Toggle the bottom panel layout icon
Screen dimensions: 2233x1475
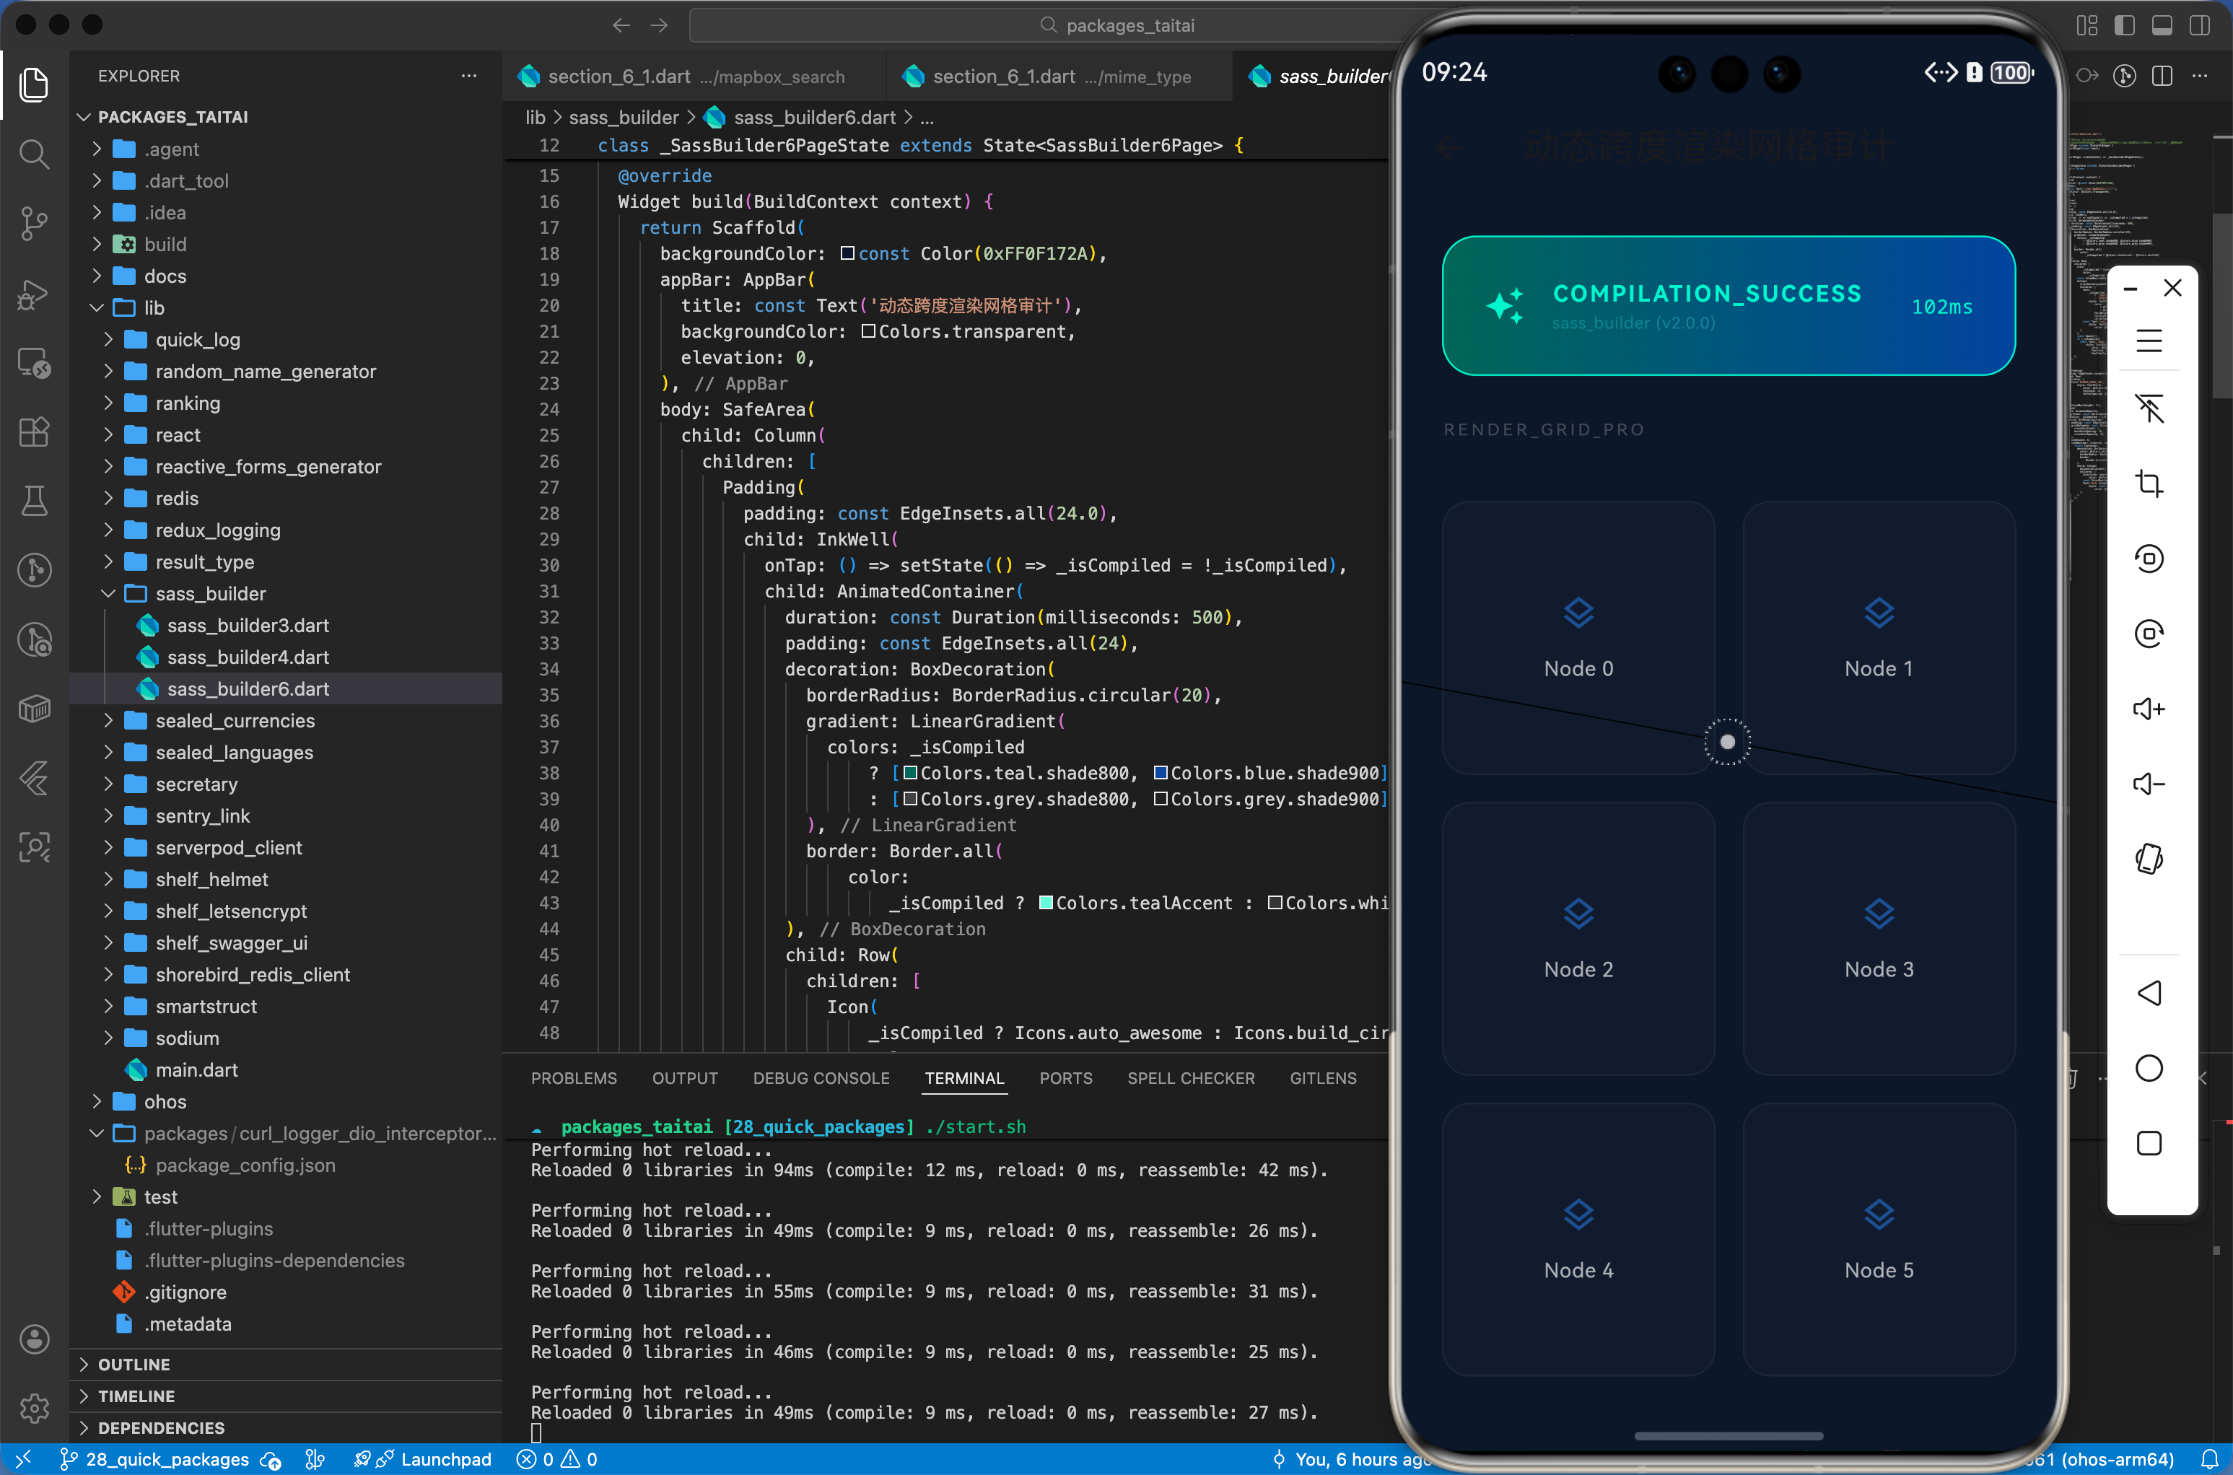[x=2162, y=25]
